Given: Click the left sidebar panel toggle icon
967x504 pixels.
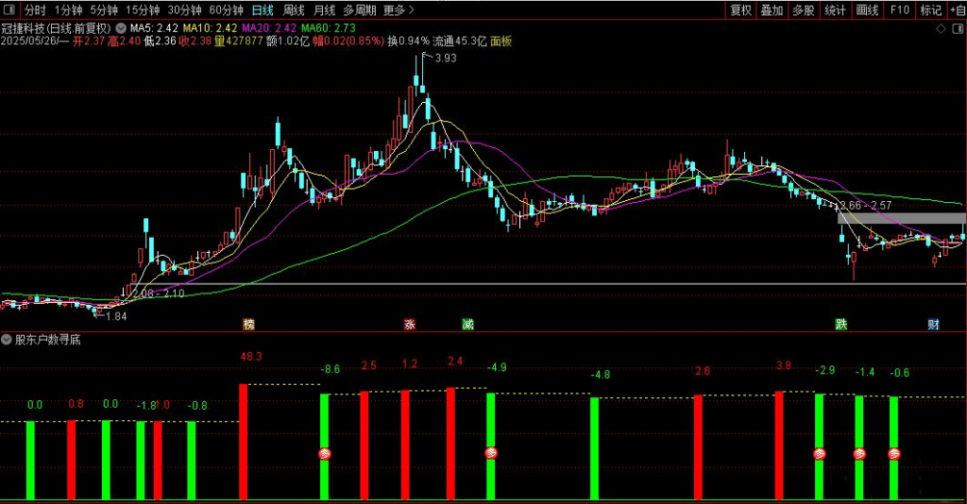Looking at the screenshot, I should click(x=8, y=10).
